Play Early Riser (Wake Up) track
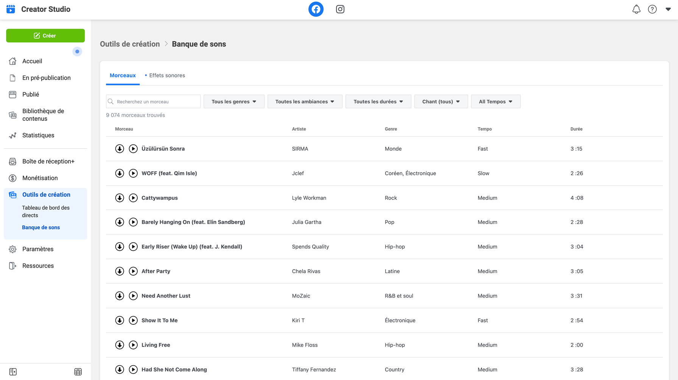 click(133, 247)
